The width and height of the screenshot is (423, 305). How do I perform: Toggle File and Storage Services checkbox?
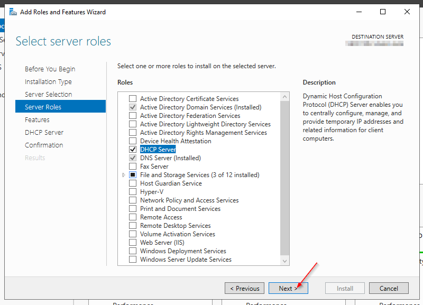(133, 175)
